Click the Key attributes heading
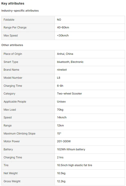 (x=13, y=4)
